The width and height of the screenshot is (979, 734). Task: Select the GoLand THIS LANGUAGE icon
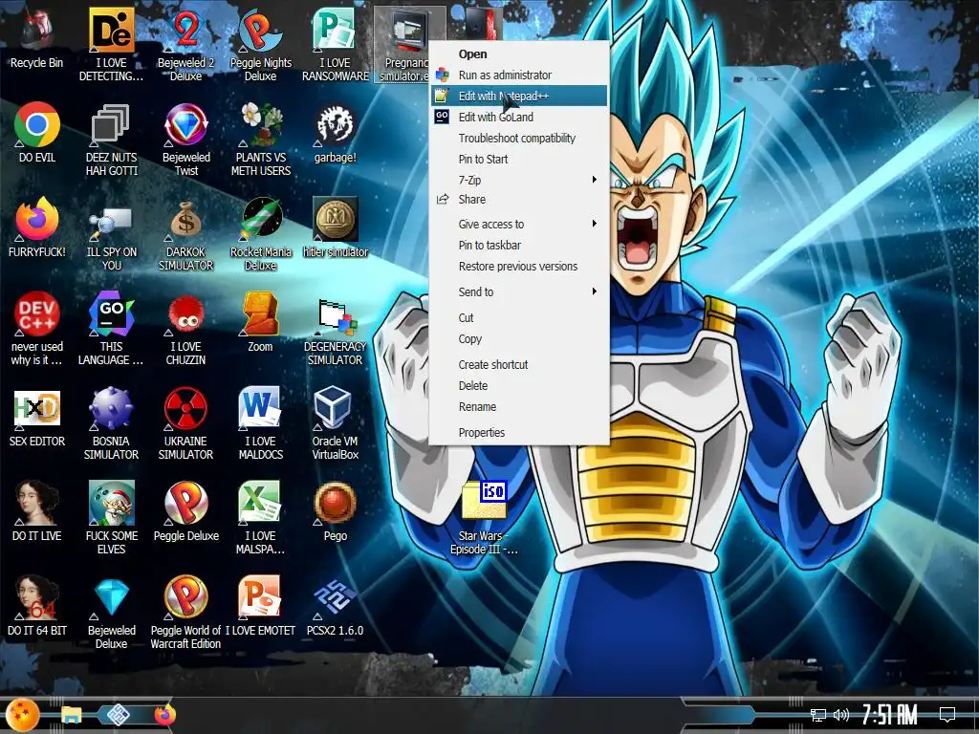coord(111,329)
